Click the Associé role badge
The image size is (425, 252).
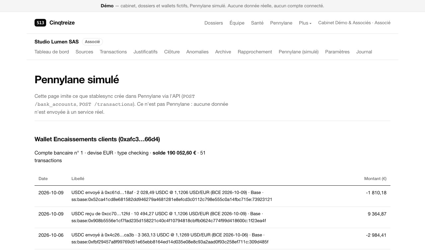pos(92,42)
